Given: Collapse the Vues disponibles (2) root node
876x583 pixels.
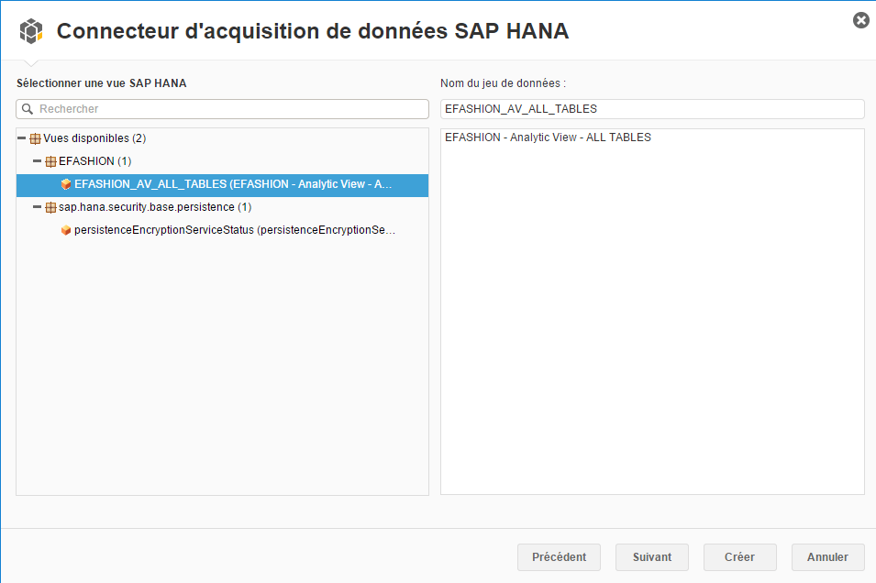Looking at the screenshot, I should (22, 137).
